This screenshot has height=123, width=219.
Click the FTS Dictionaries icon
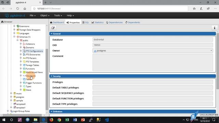click(24, 55)
